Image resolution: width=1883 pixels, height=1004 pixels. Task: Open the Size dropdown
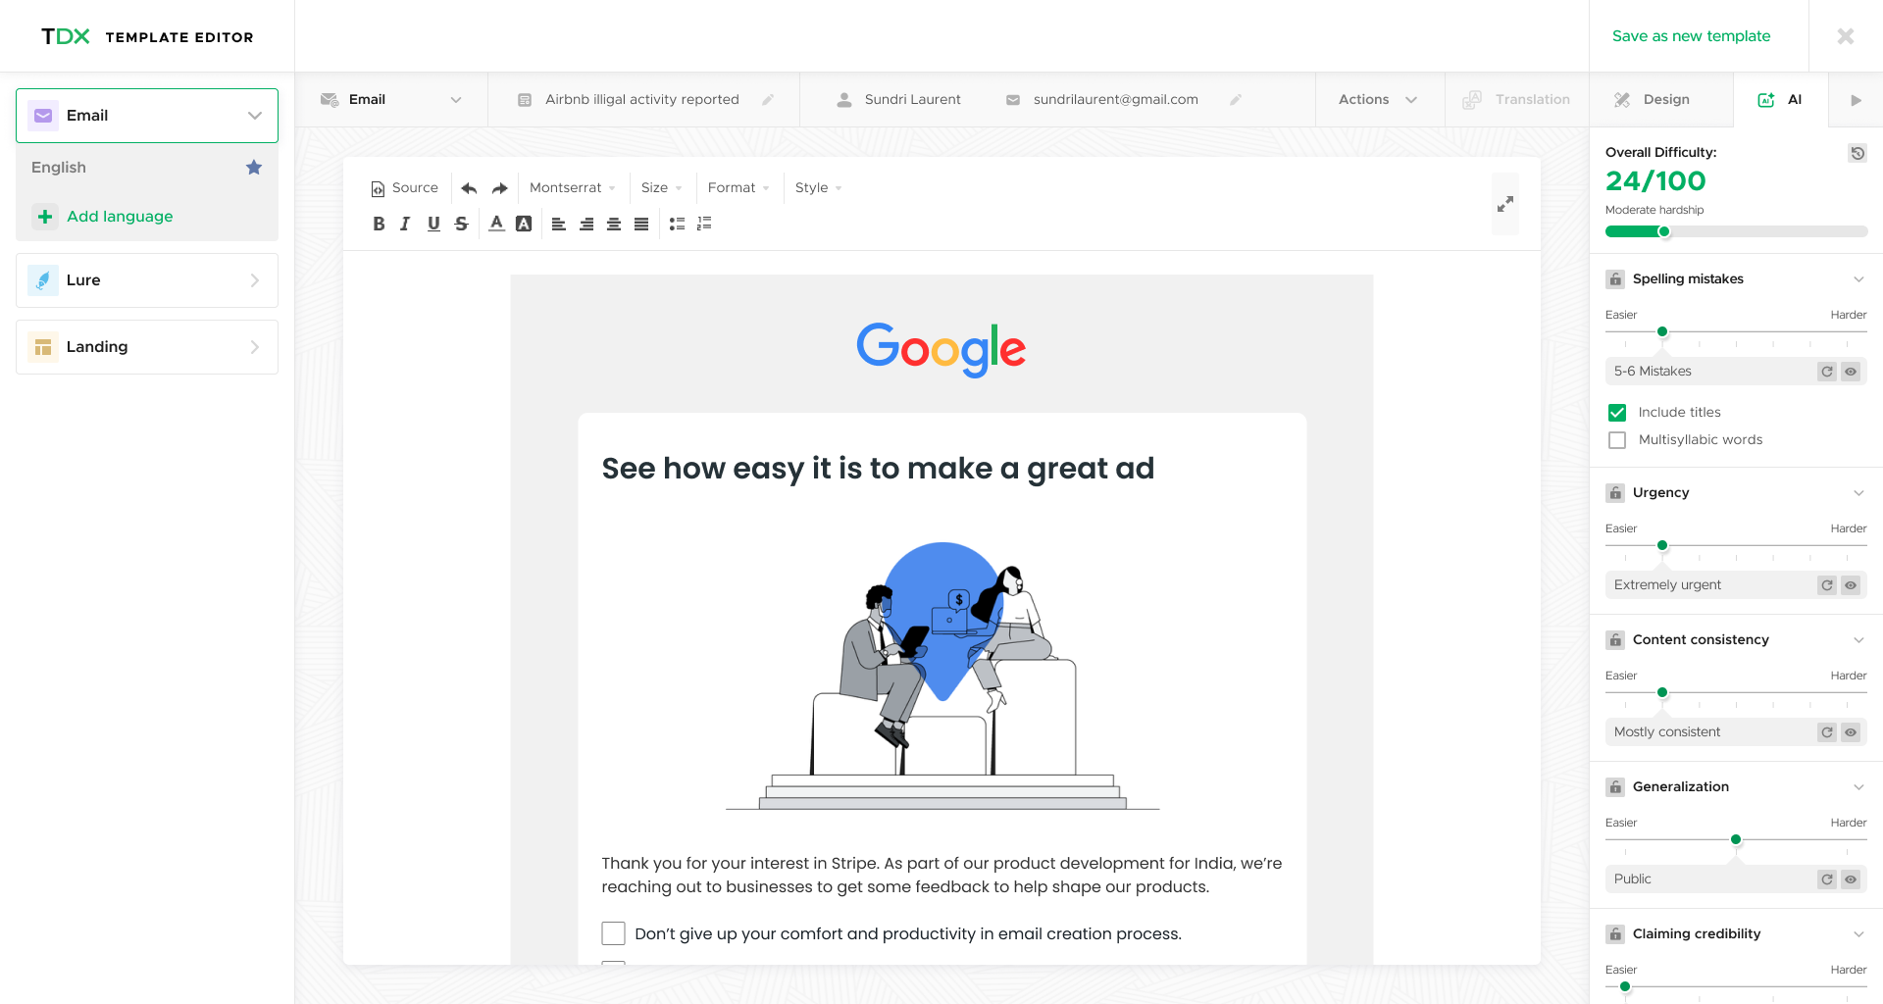click(661, 188)
